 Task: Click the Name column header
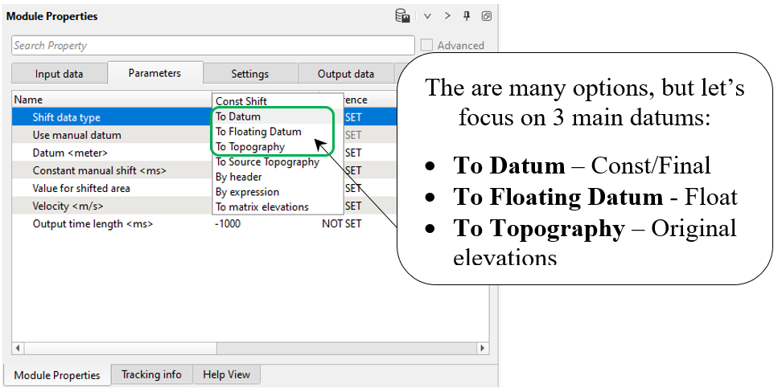[112, 100]
